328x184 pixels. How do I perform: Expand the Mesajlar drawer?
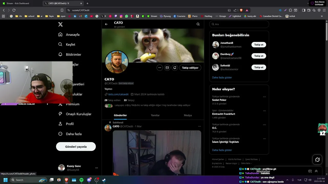pos(316,171)
